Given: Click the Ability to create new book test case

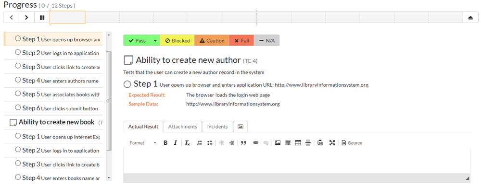Looking at the screenshot, I should (x=53, y=122).
